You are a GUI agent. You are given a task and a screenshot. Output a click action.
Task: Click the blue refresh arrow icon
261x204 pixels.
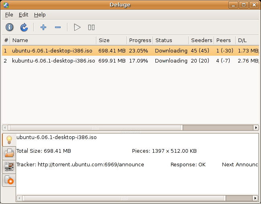24,27
